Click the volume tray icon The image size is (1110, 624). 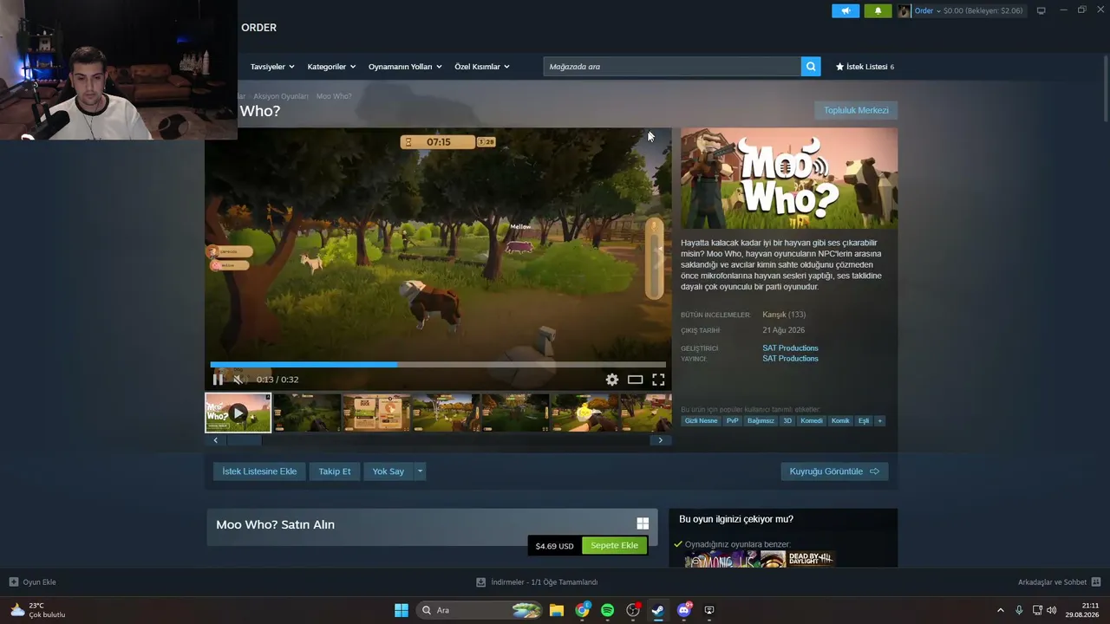[1052, 610]
